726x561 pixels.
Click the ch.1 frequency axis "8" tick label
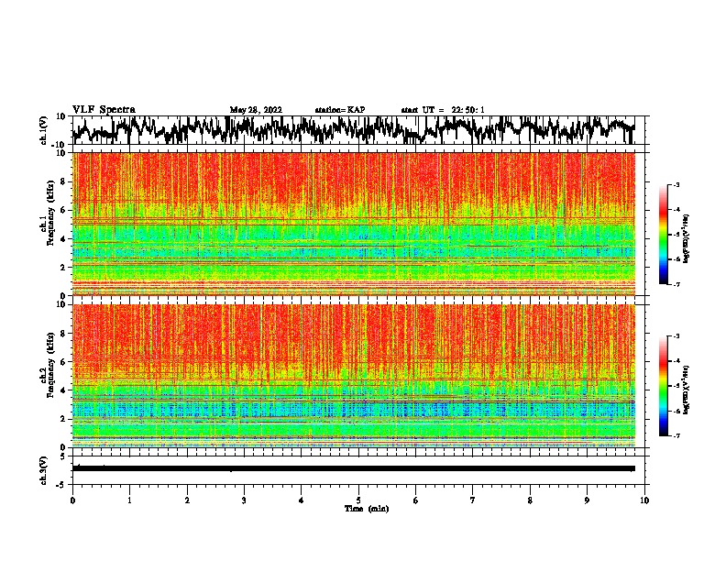coord(64,181)
